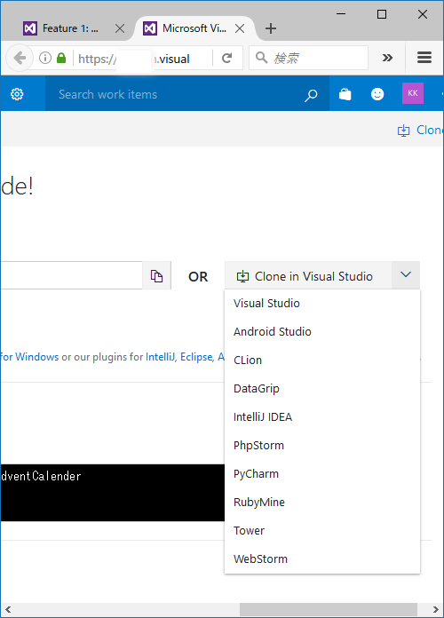Pick Tower from the dropdown

point(322,530)
